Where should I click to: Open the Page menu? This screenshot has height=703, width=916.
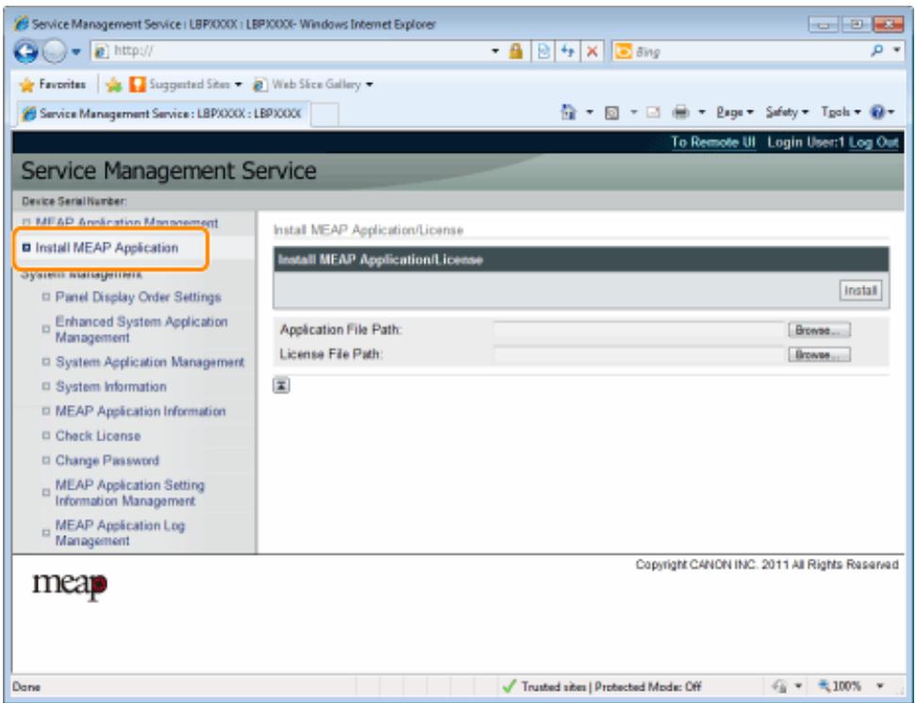tap(735, 112)
